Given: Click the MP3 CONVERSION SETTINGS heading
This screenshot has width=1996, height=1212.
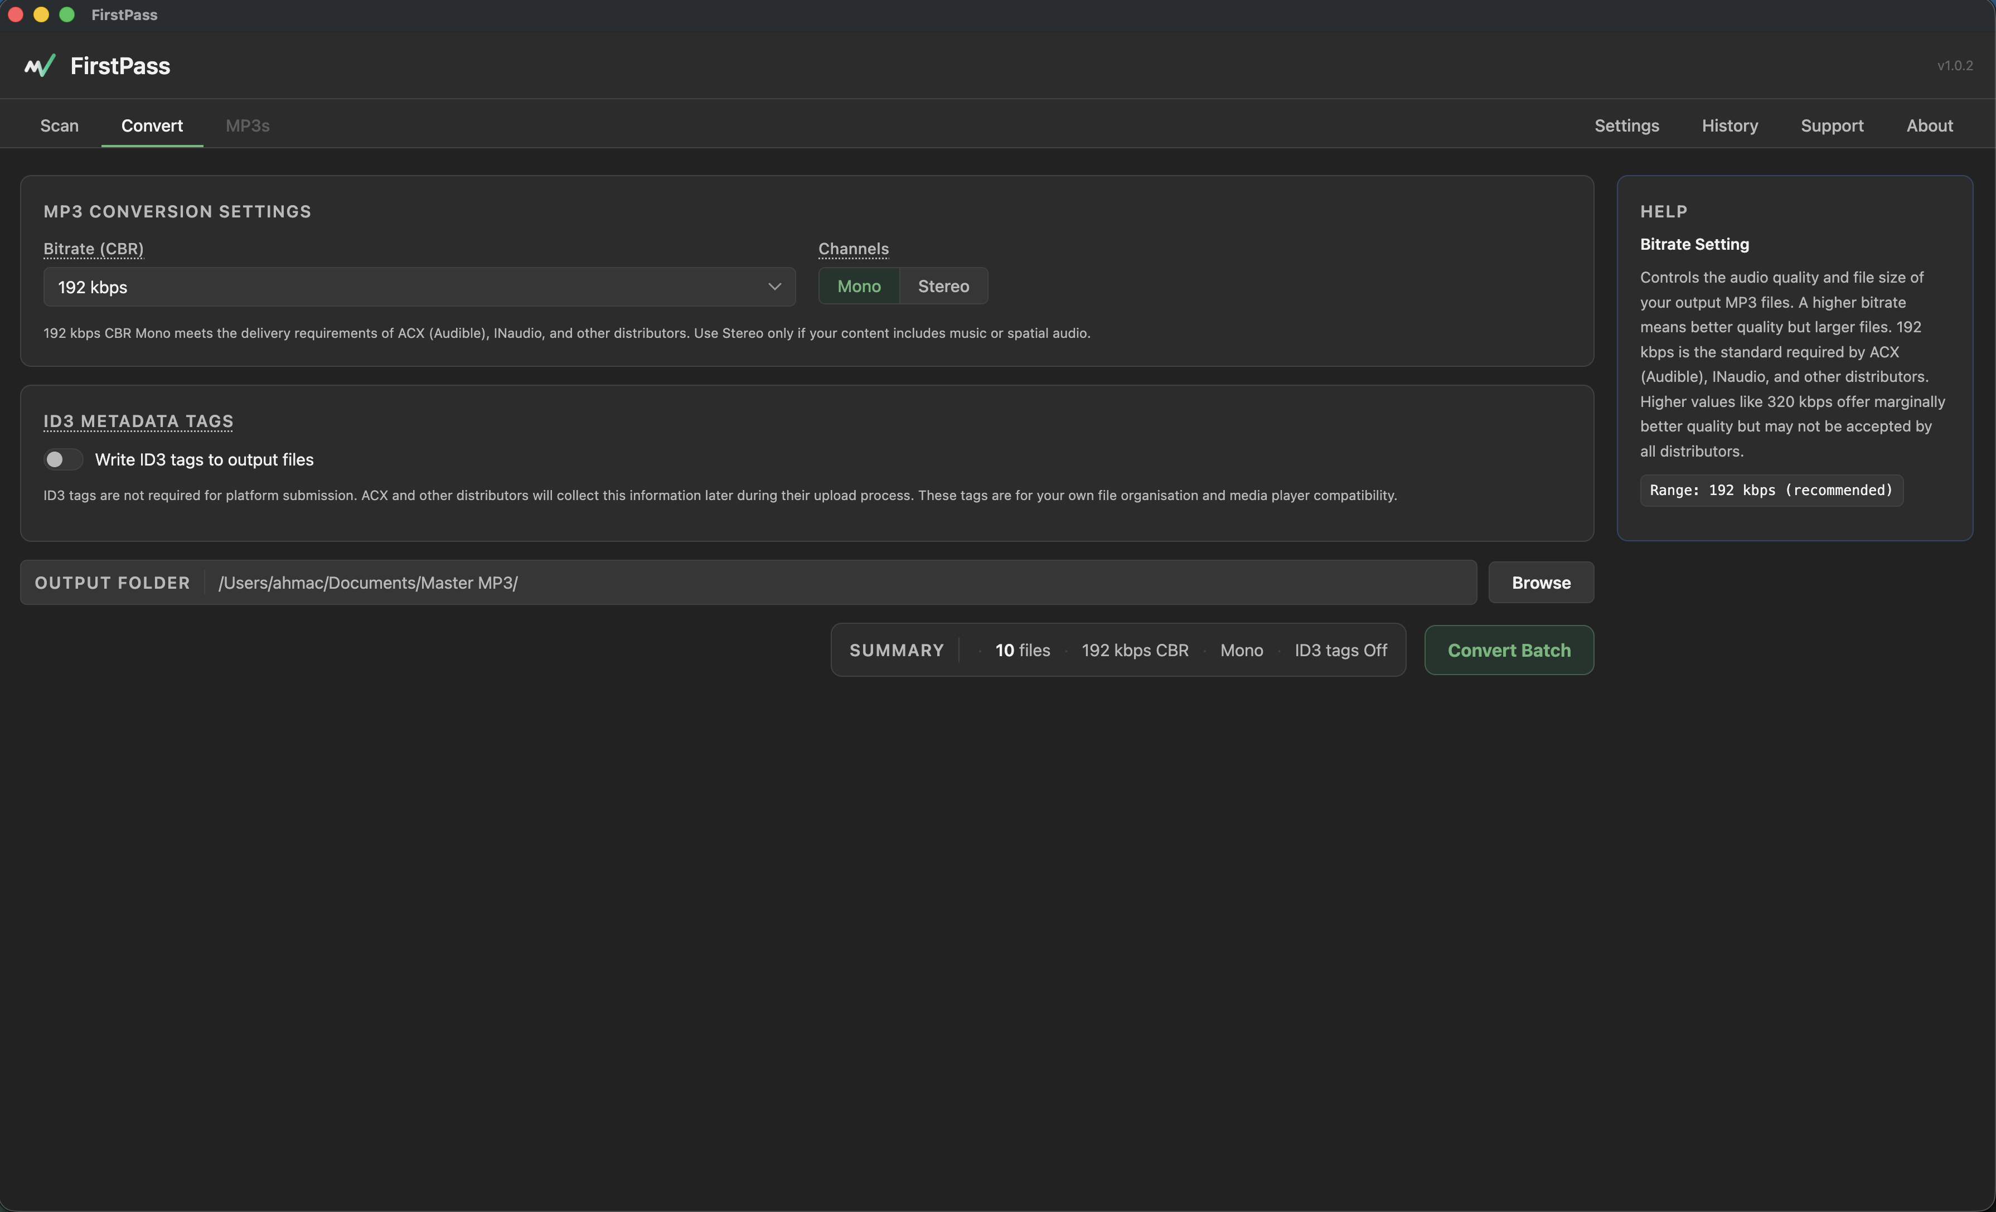Looking at the screenshot, I should pyautogui.click(x=177, y=211).
